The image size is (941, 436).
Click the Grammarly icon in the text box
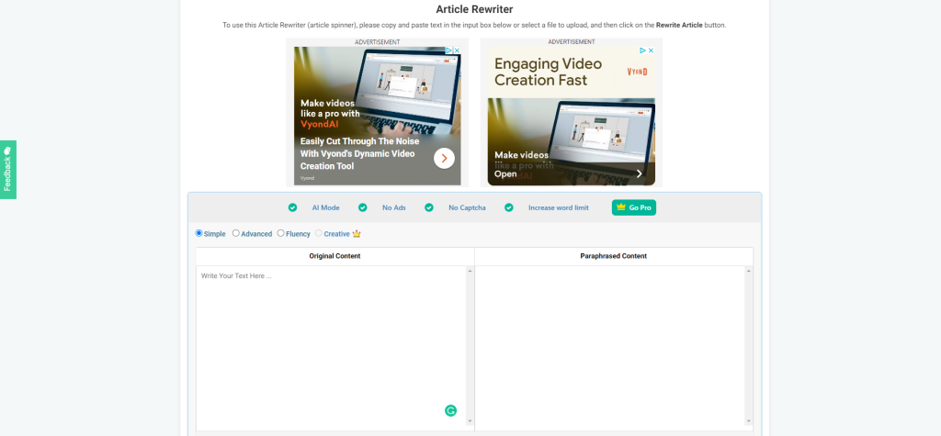[450, 411]
